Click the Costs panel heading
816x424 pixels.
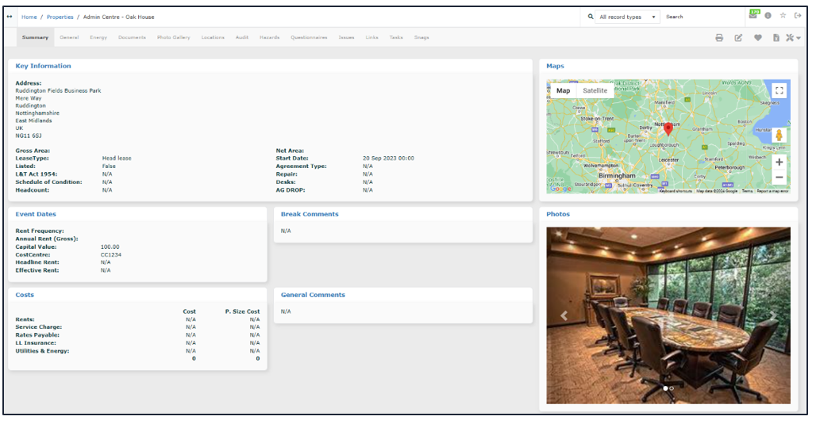click(25, 295)
